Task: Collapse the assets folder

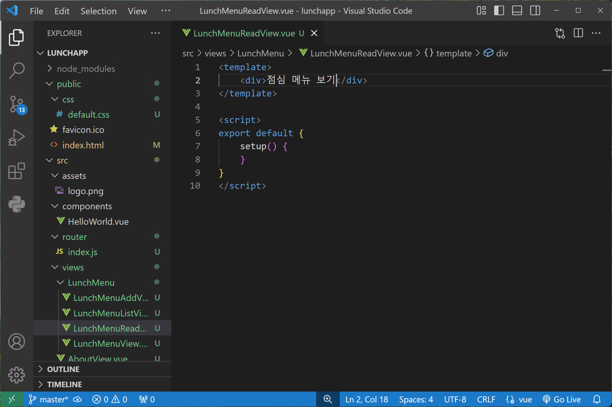Action: (x=102, y=175)
